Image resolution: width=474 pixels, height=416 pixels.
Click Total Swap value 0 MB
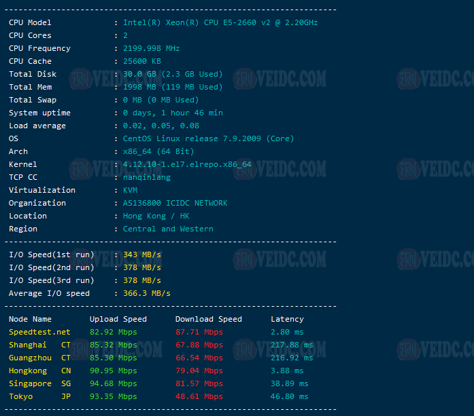pos(132,100)
